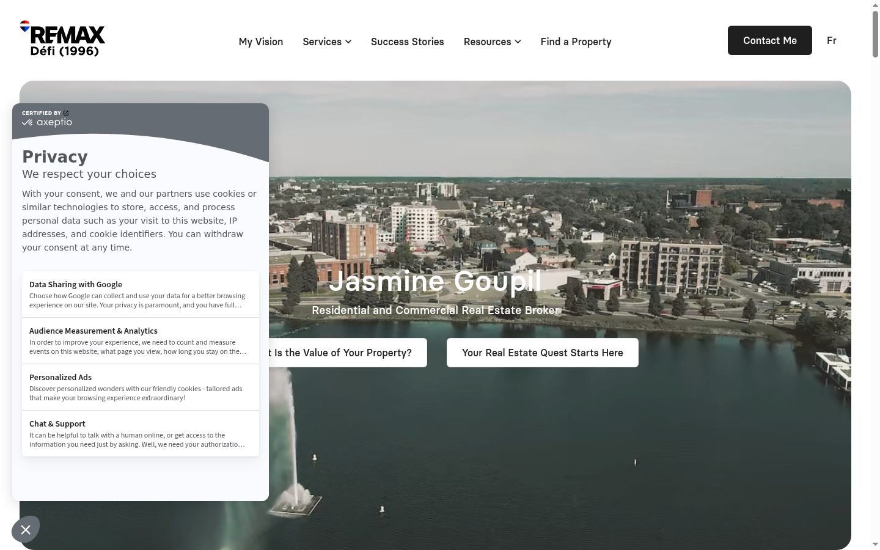Screen dimensions: 880x550
Task: Open the My Vision page
Action: point(261,42)
